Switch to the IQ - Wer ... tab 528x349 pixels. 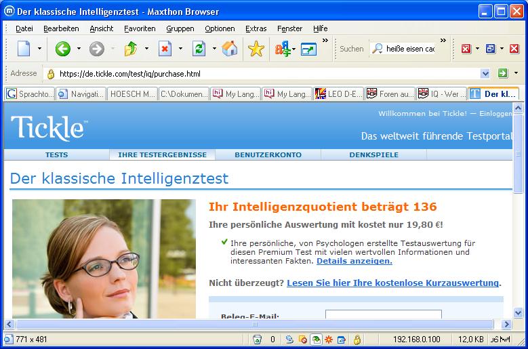[442, 94]
